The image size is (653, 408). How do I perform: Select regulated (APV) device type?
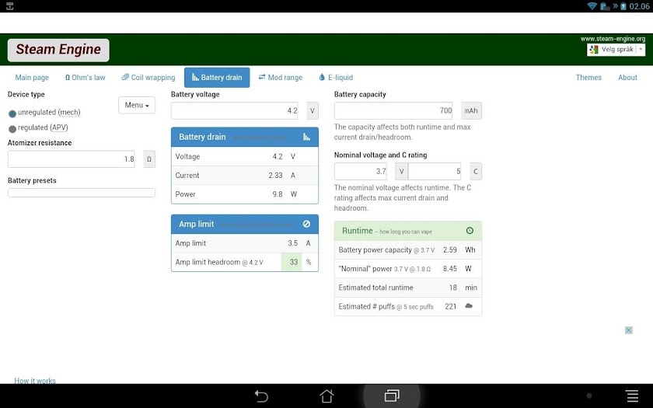click(x=12, y=129)
